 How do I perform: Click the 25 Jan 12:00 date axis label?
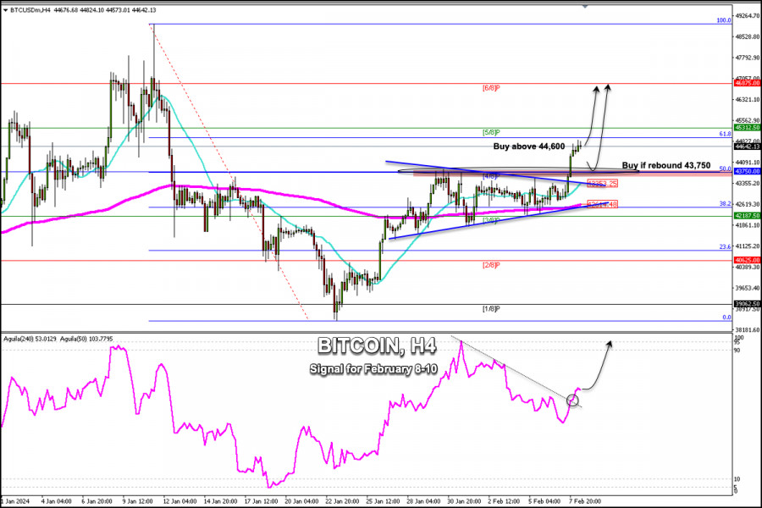383,501
